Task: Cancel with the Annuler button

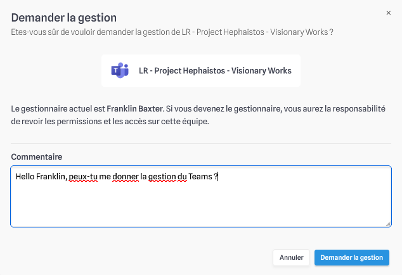Action: click(291, 257)
